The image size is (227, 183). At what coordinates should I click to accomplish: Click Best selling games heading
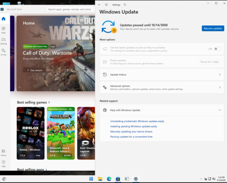click(x=32, y=102)
